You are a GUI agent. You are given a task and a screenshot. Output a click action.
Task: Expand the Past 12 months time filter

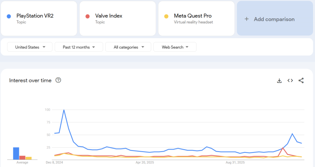[79, 47]
